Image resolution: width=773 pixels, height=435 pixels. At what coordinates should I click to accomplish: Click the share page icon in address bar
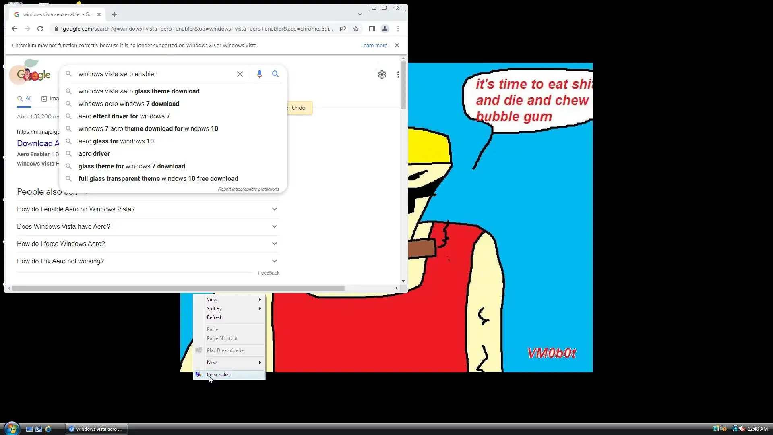pyautogui.click(x=343, y=29)
